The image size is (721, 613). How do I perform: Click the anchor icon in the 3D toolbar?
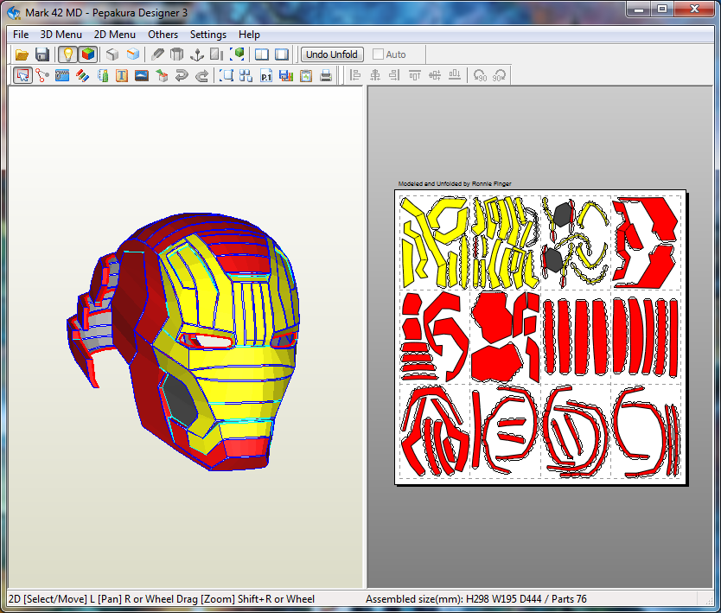click(x=197, y=54)
